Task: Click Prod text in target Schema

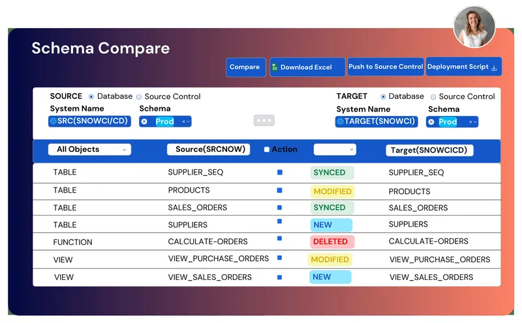Action: [448, 122]
